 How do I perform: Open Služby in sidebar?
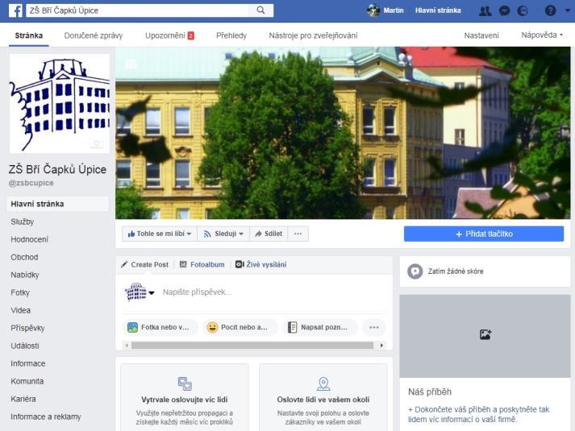tap(23, 222)
